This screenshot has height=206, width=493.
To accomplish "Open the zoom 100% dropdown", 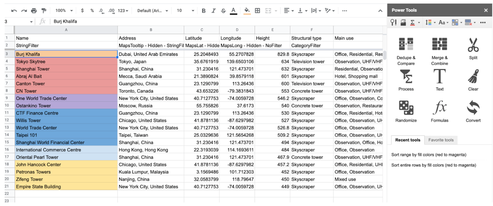I will coord(64,11).
